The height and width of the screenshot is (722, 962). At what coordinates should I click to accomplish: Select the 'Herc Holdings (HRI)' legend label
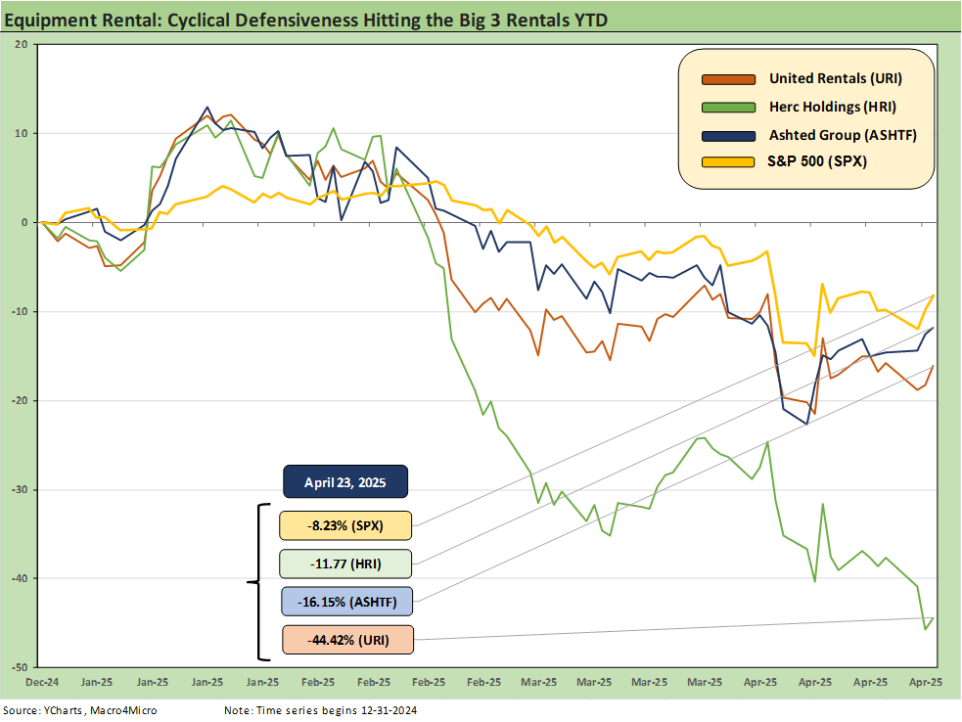coord(833,107)
